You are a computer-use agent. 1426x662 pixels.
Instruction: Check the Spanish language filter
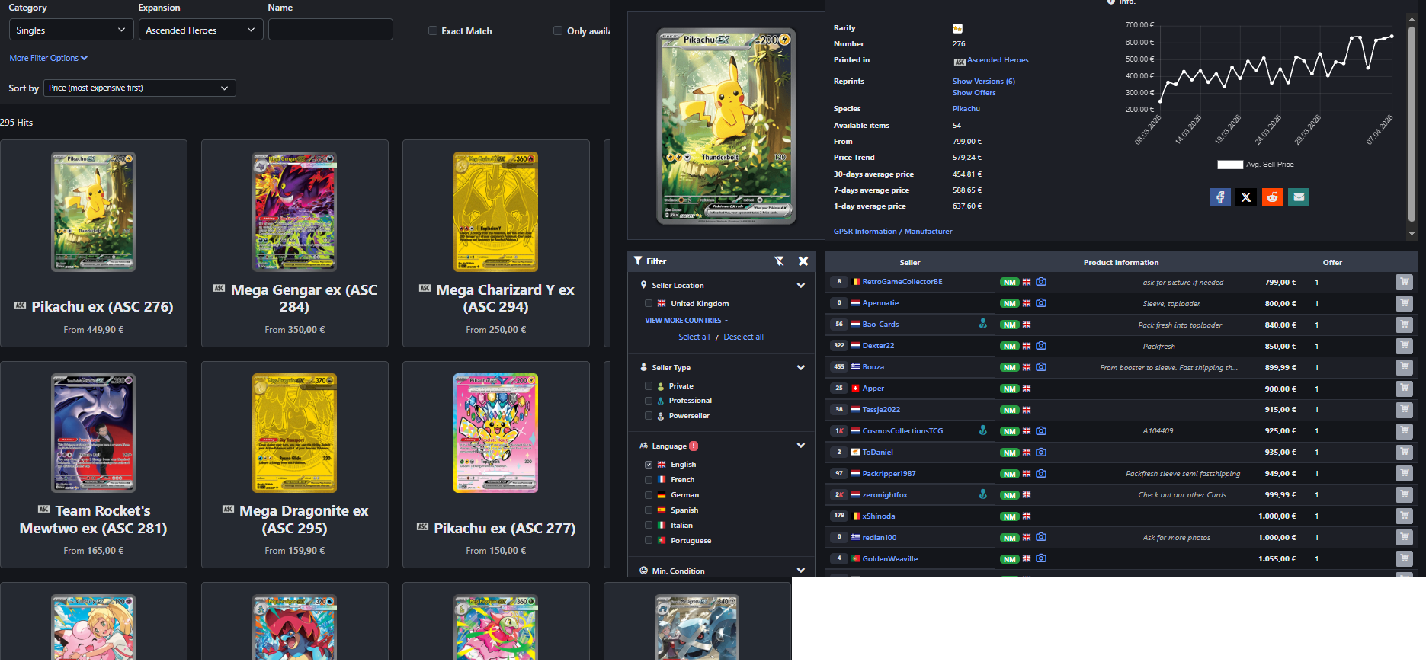tap(649, 510)
